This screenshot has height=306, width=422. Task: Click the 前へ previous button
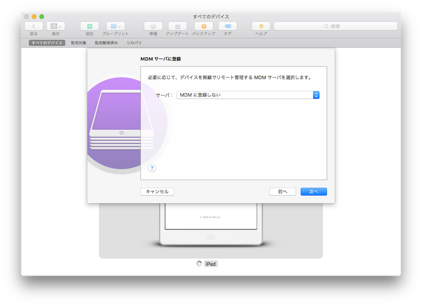283,192
